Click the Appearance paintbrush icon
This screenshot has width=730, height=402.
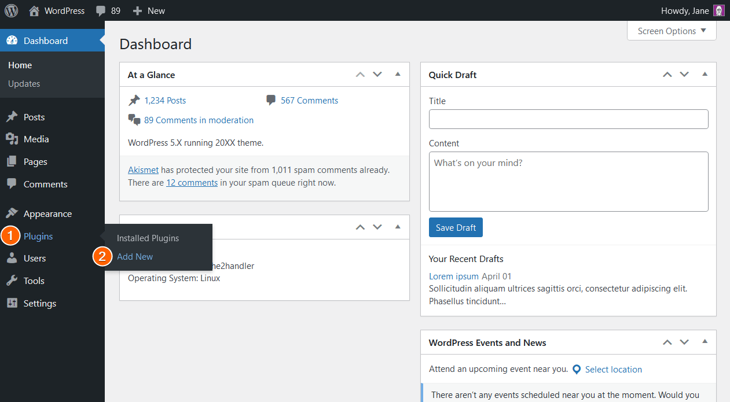[x=12, y=213]
